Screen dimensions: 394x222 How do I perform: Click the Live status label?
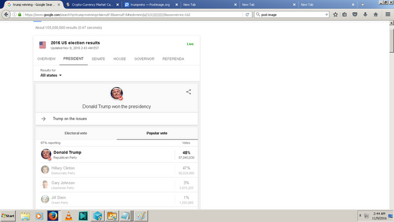(190, 44)
